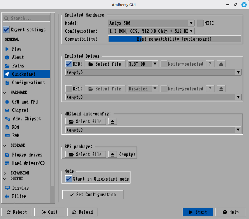Enable the NTSC checkbox
249x219 pixels.
(x=200, y=23)
